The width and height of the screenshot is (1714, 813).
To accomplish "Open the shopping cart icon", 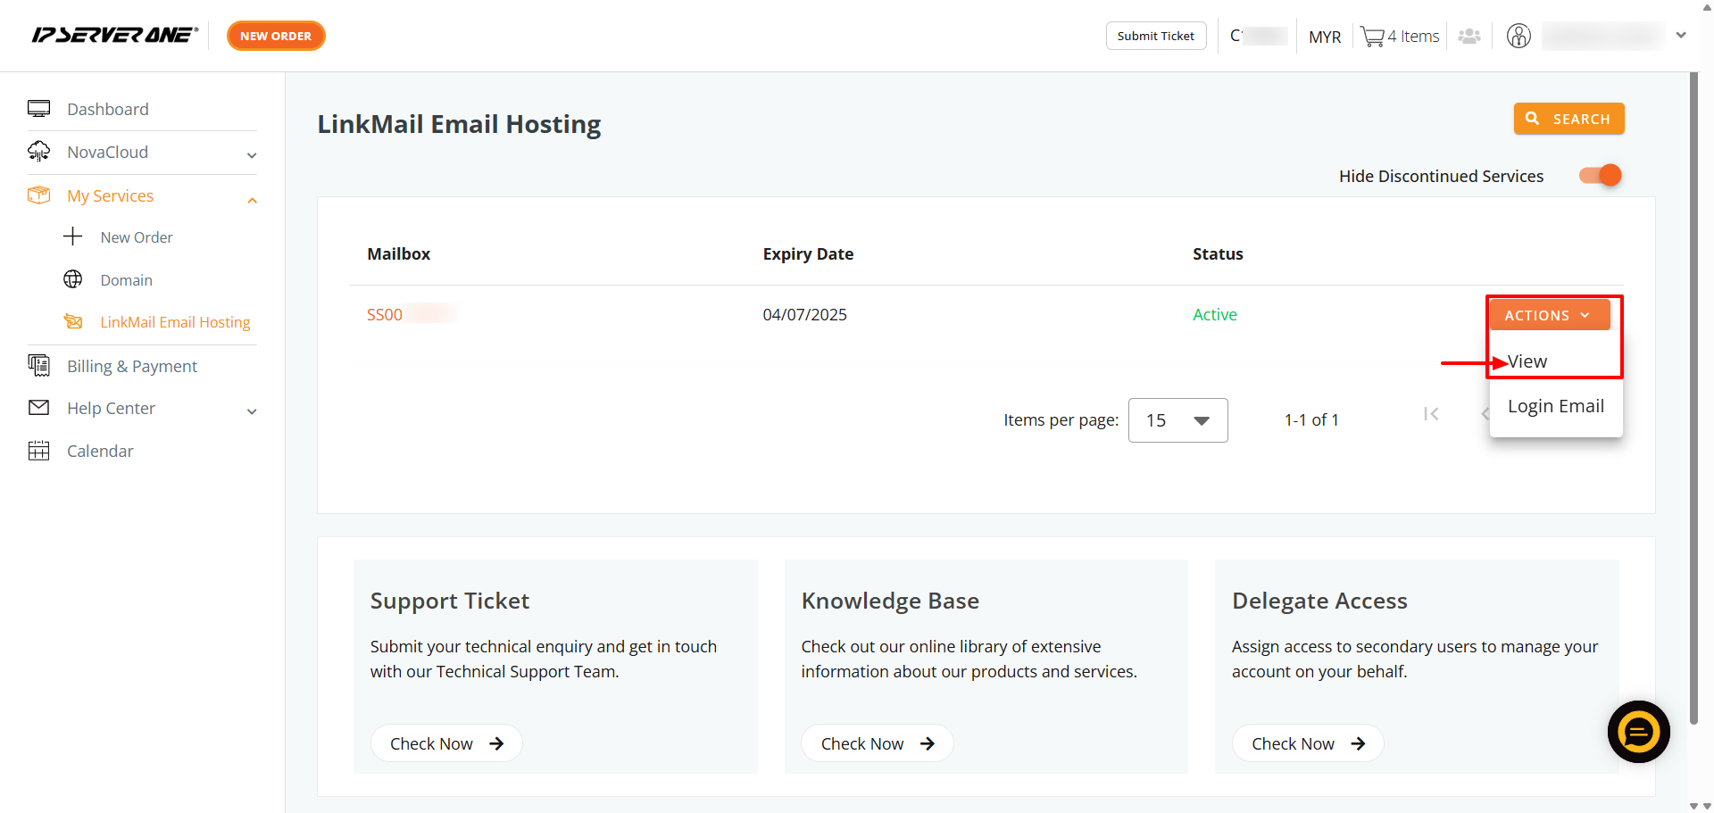I will tap(1372, 37).
